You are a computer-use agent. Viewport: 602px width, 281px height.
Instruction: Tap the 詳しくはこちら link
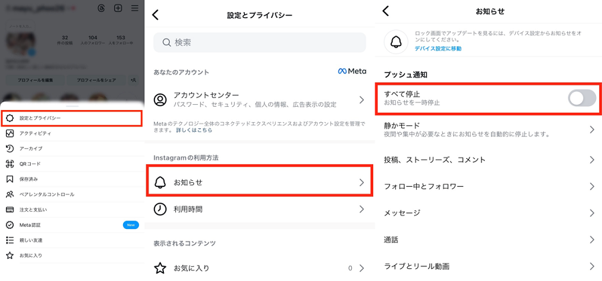tap(195, 130)
